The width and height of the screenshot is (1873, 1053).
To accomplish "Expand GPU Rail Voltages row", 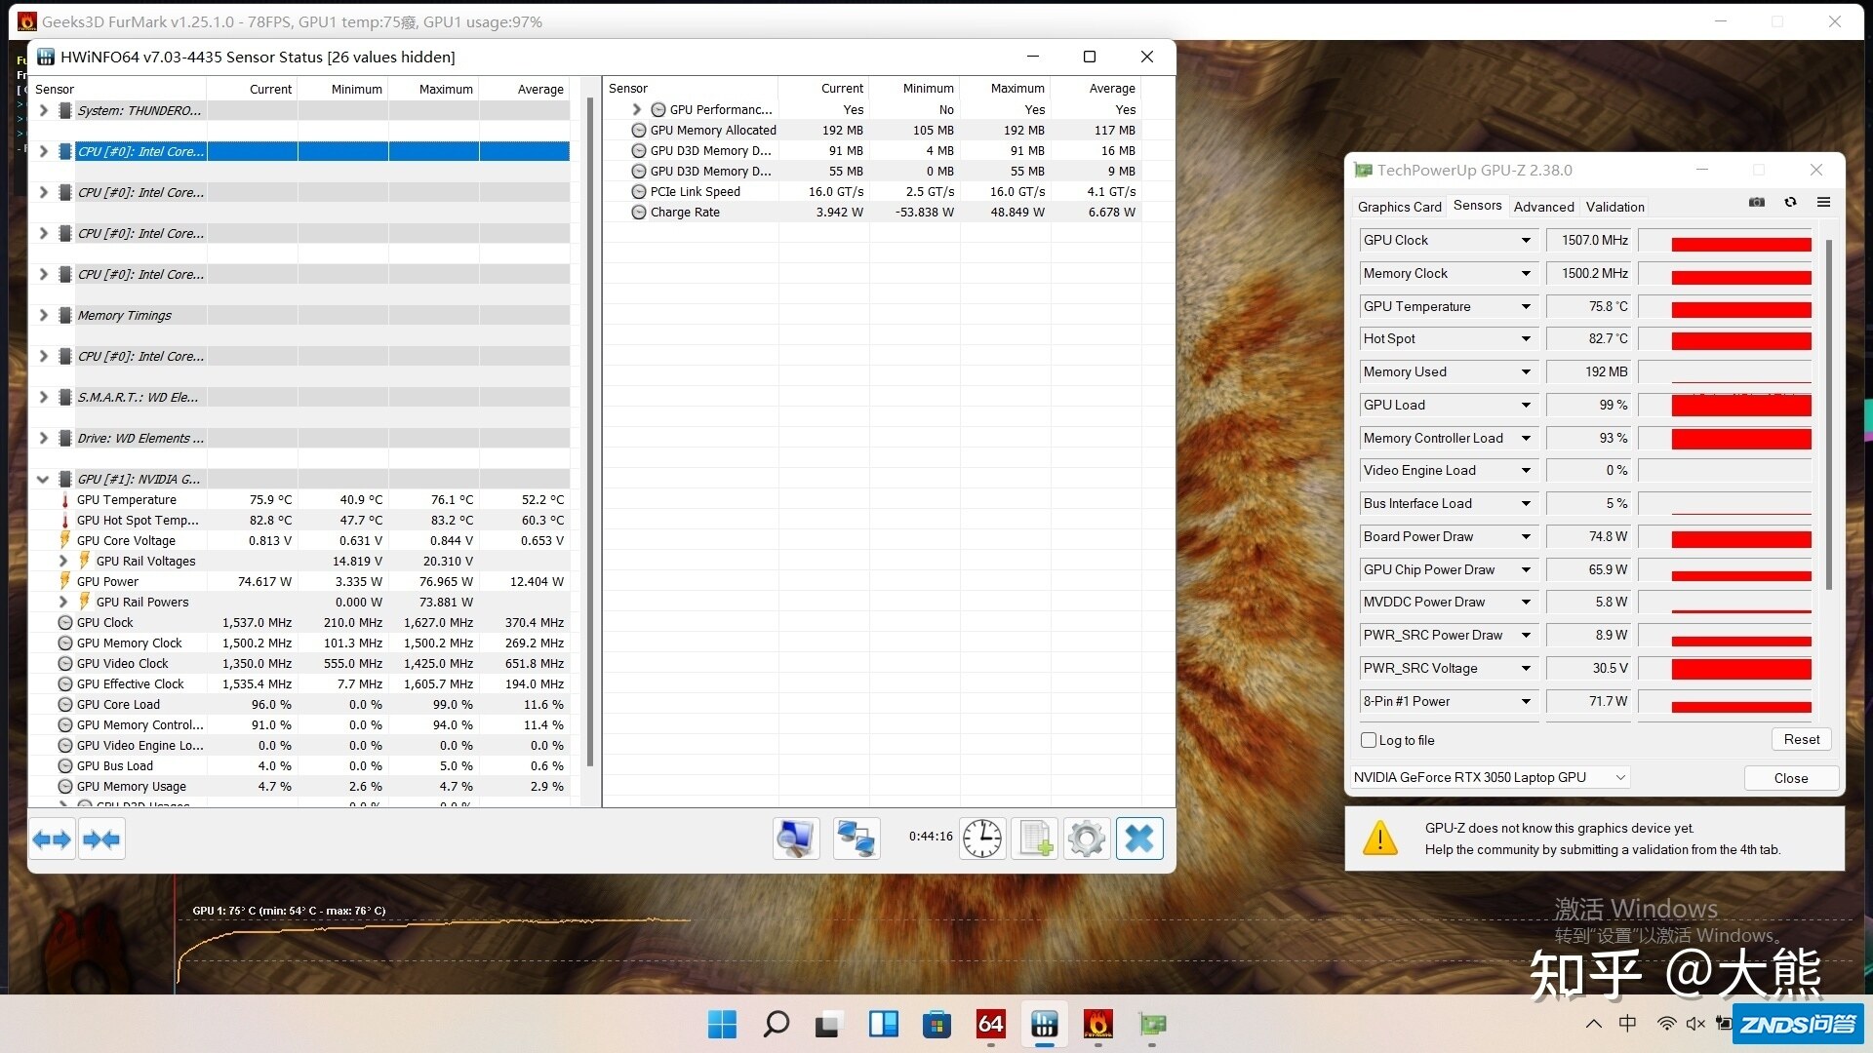I will pos(63,561).
